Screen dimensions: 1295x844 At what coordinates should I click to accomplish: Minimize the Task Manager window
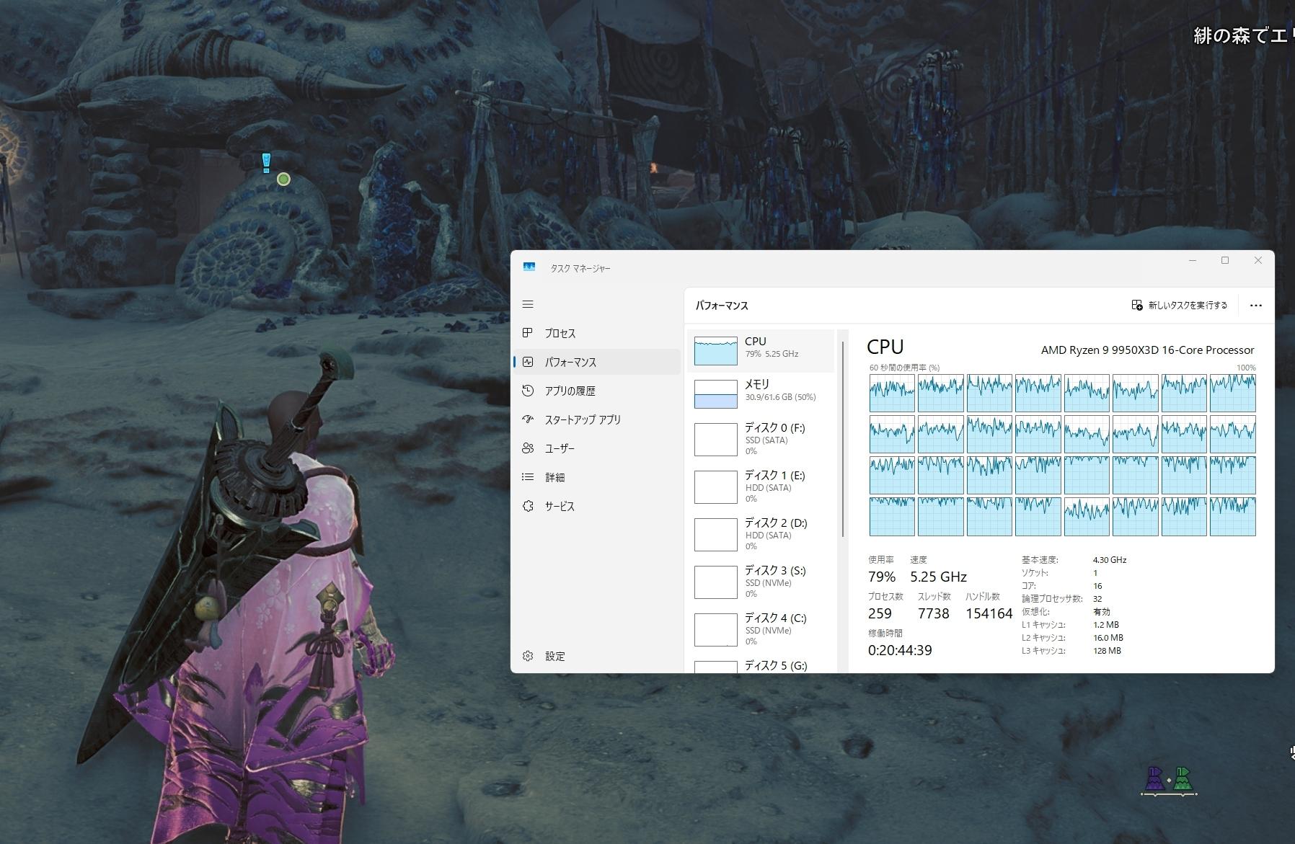1193,260
